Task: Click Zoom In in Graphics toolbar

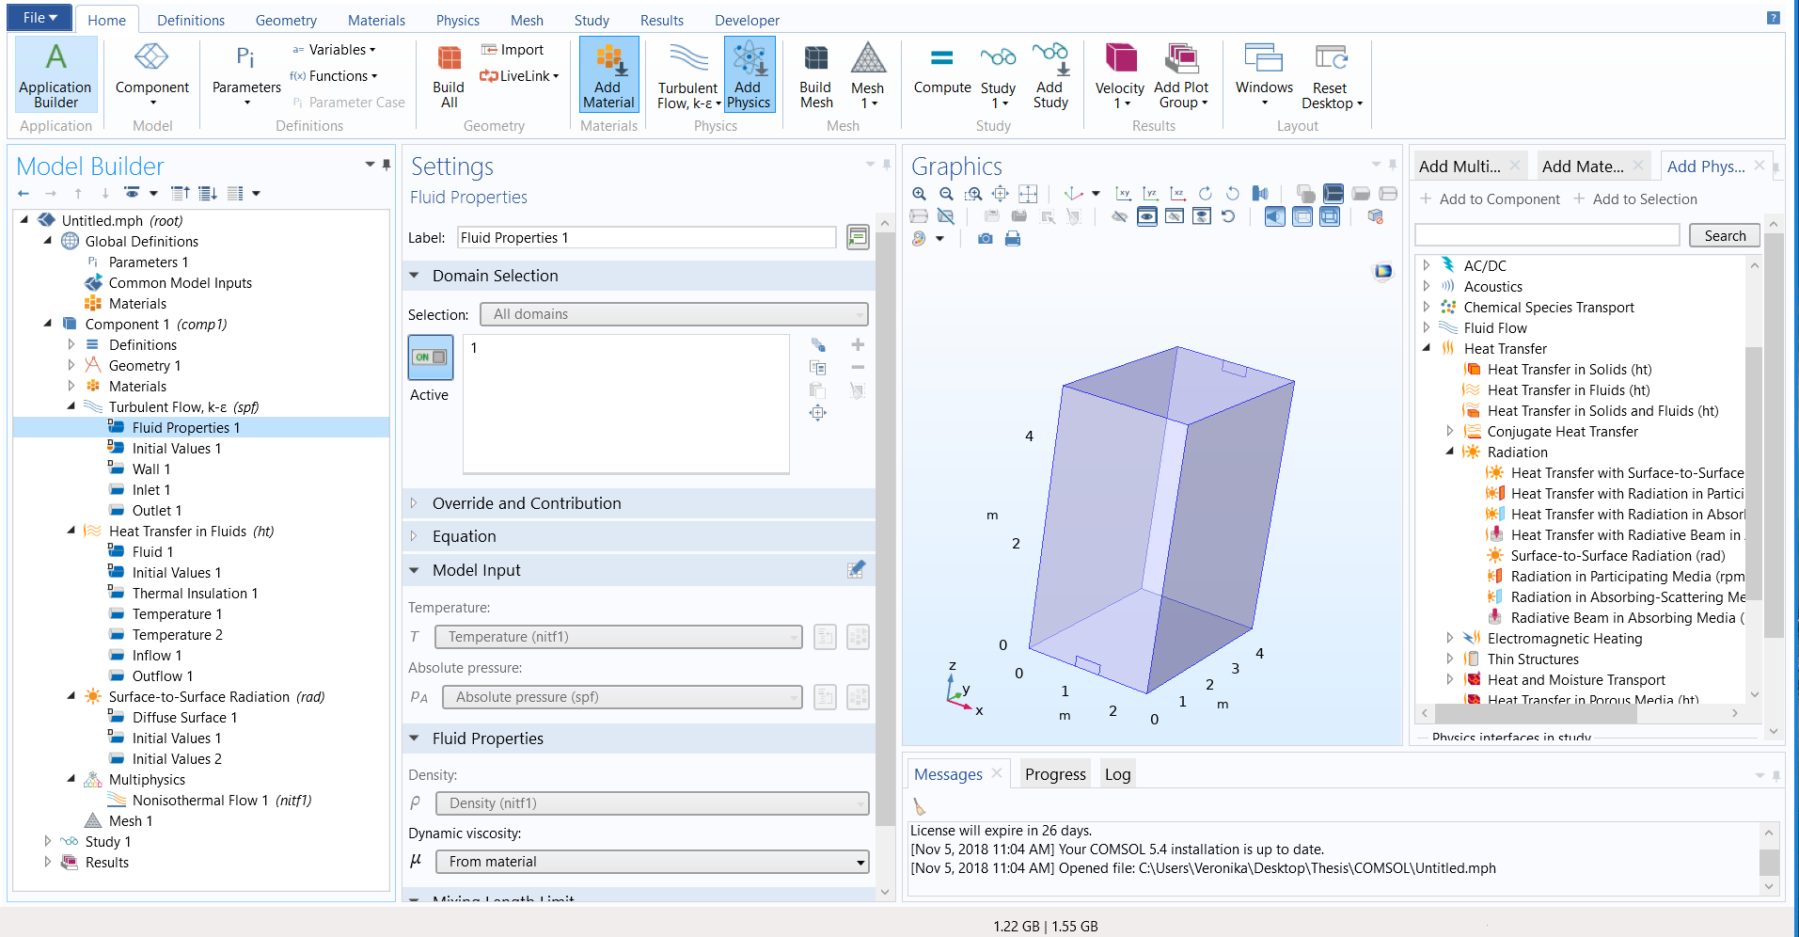Action: point(919,194)
